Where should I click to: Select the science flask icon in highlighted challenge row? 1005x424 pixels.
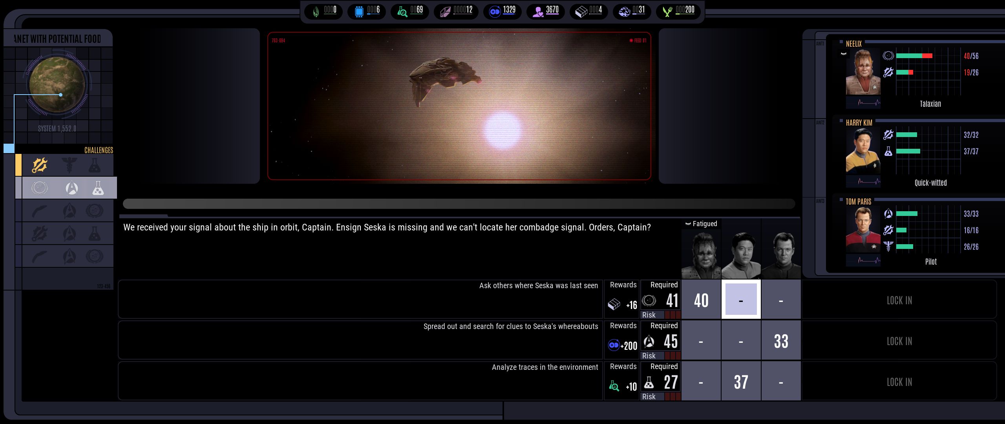98,188
